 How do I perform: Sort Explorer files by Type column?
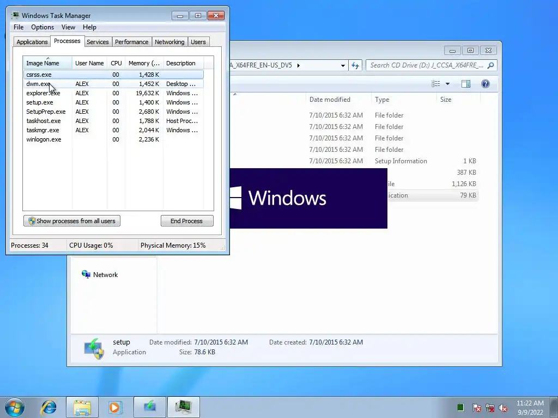(x=404, y=100)
